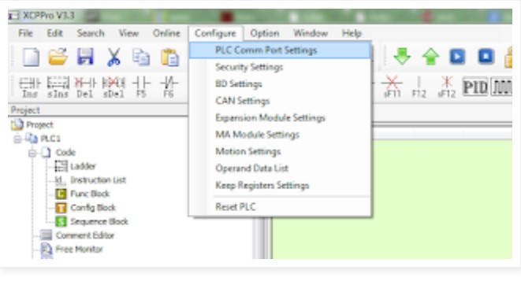Click the Copy icon in toolbar
The width and height of the screenshot is (521, 300).
[141, 57]
